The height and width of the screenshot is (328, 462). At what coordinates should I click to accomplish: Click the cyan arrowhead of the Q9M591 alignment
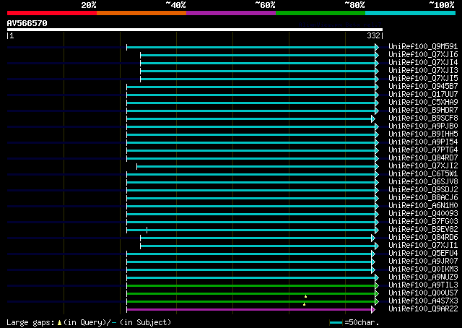377,47
